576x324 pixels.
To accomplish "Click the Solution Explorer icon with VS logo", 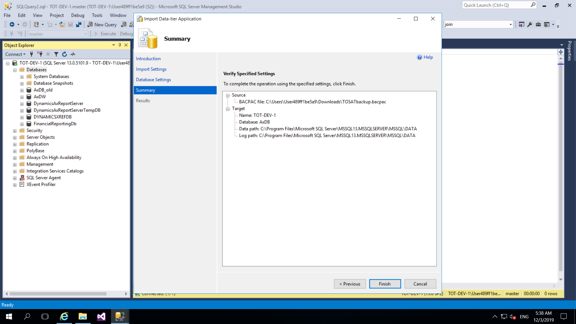I will coord(521,25).
